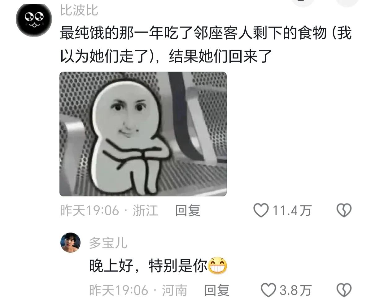Tap the 3.8万 like count
Screen dimensions: 371x305
(x=295, y=290)
